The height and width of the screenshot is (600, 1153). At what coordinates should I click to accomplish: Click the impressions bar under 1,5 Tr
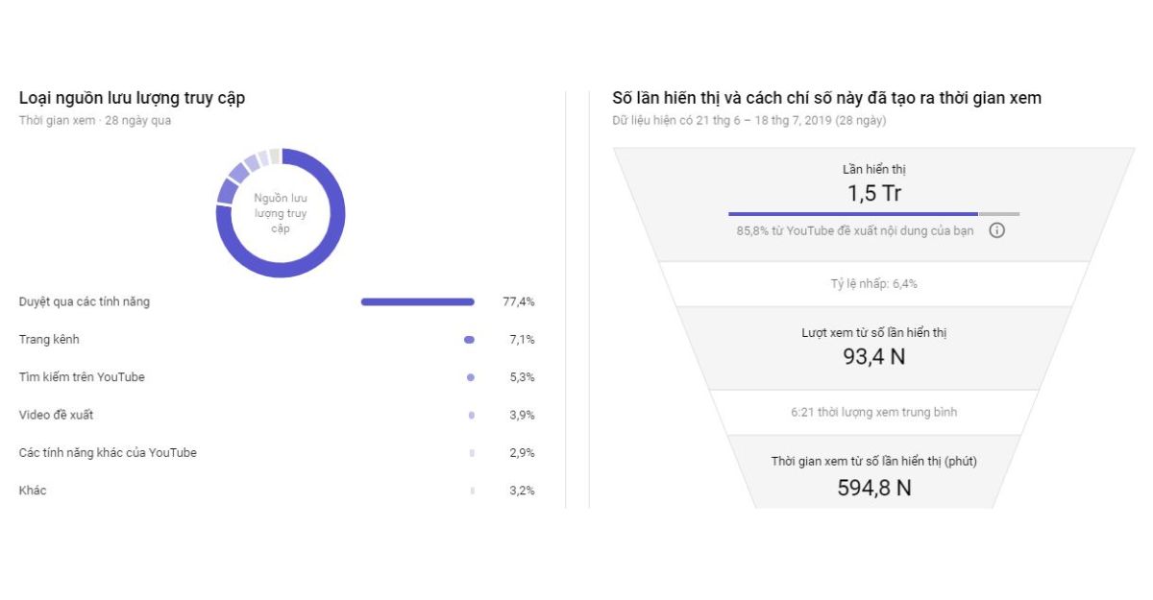pyautogui.click(x=873, y=213)
